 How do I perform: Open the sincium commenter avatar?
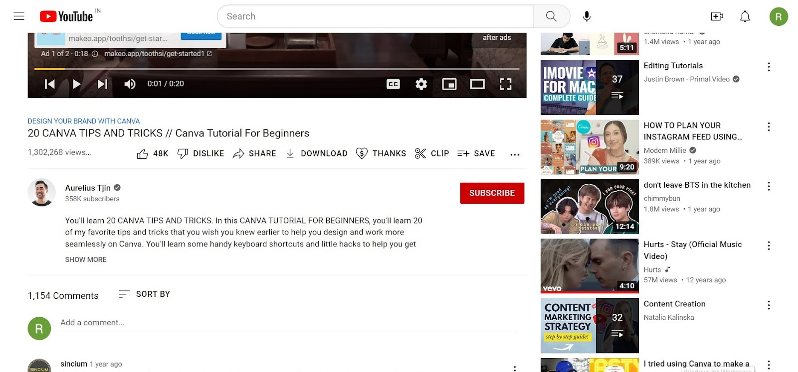(x=39, y=366)
